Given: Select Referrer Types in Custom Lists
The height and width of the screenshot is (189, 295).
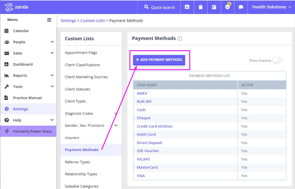Looking at the screenshot, I should [x=77, y=162].
